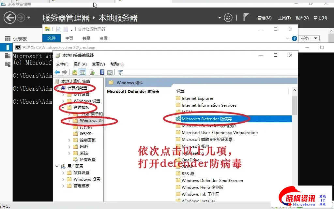This screenshot has width=334, height=209.
Task: Expand the 系统 tree node
Action: click(x=69, y=153)
